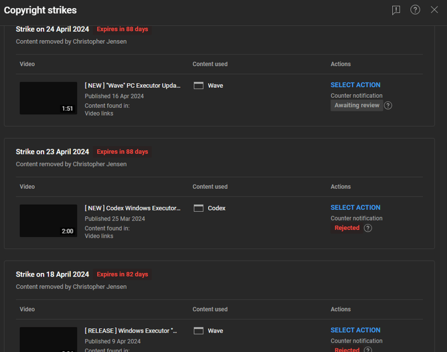Click the 'Expires in 88 days' badge on 23 April strike

[122, 152]
